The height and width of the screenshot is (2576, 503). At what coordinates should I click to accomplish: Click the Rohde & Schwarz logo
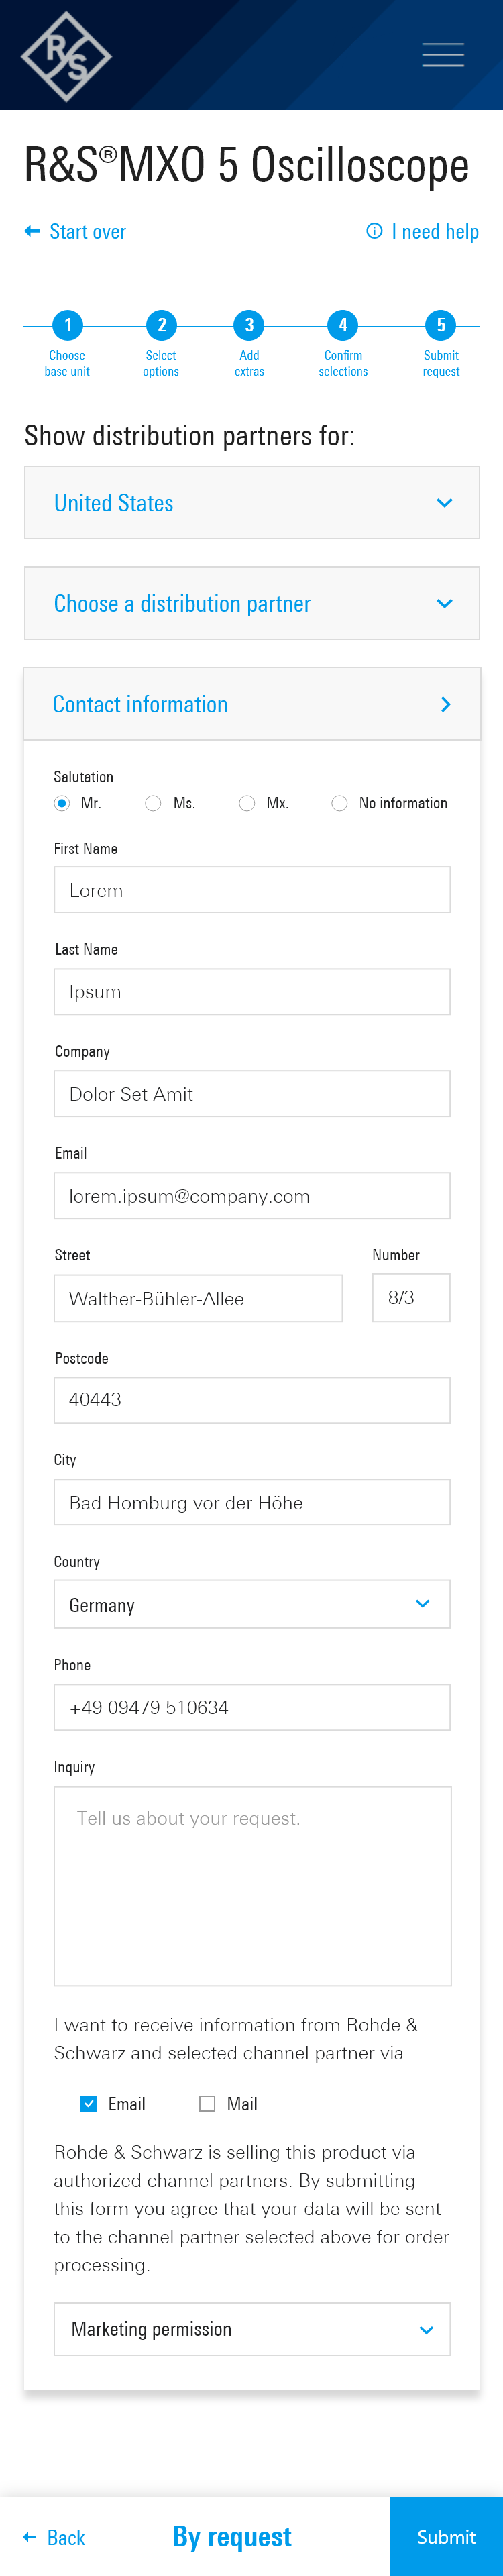pyautogui.click(x=66, y=56)
